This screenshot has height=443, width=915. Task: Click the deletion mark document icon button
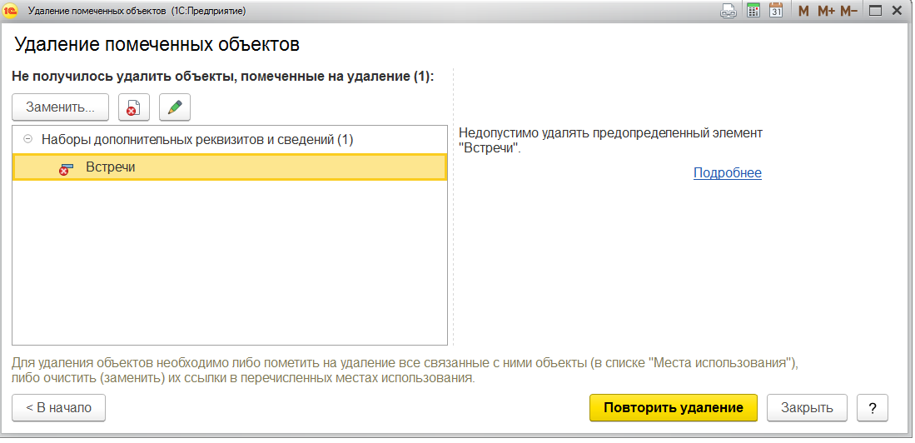134,107
